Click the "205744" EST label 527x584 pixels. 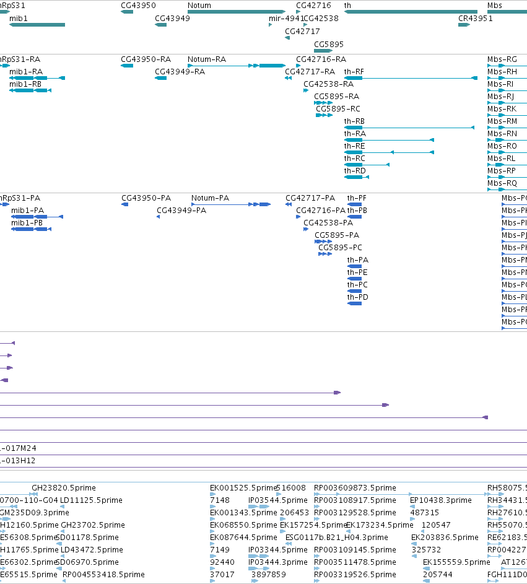438,575
